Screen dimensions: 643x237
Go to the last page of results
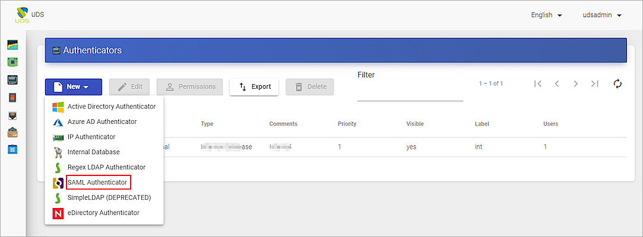pyautogui.click(x=594, y=84)
